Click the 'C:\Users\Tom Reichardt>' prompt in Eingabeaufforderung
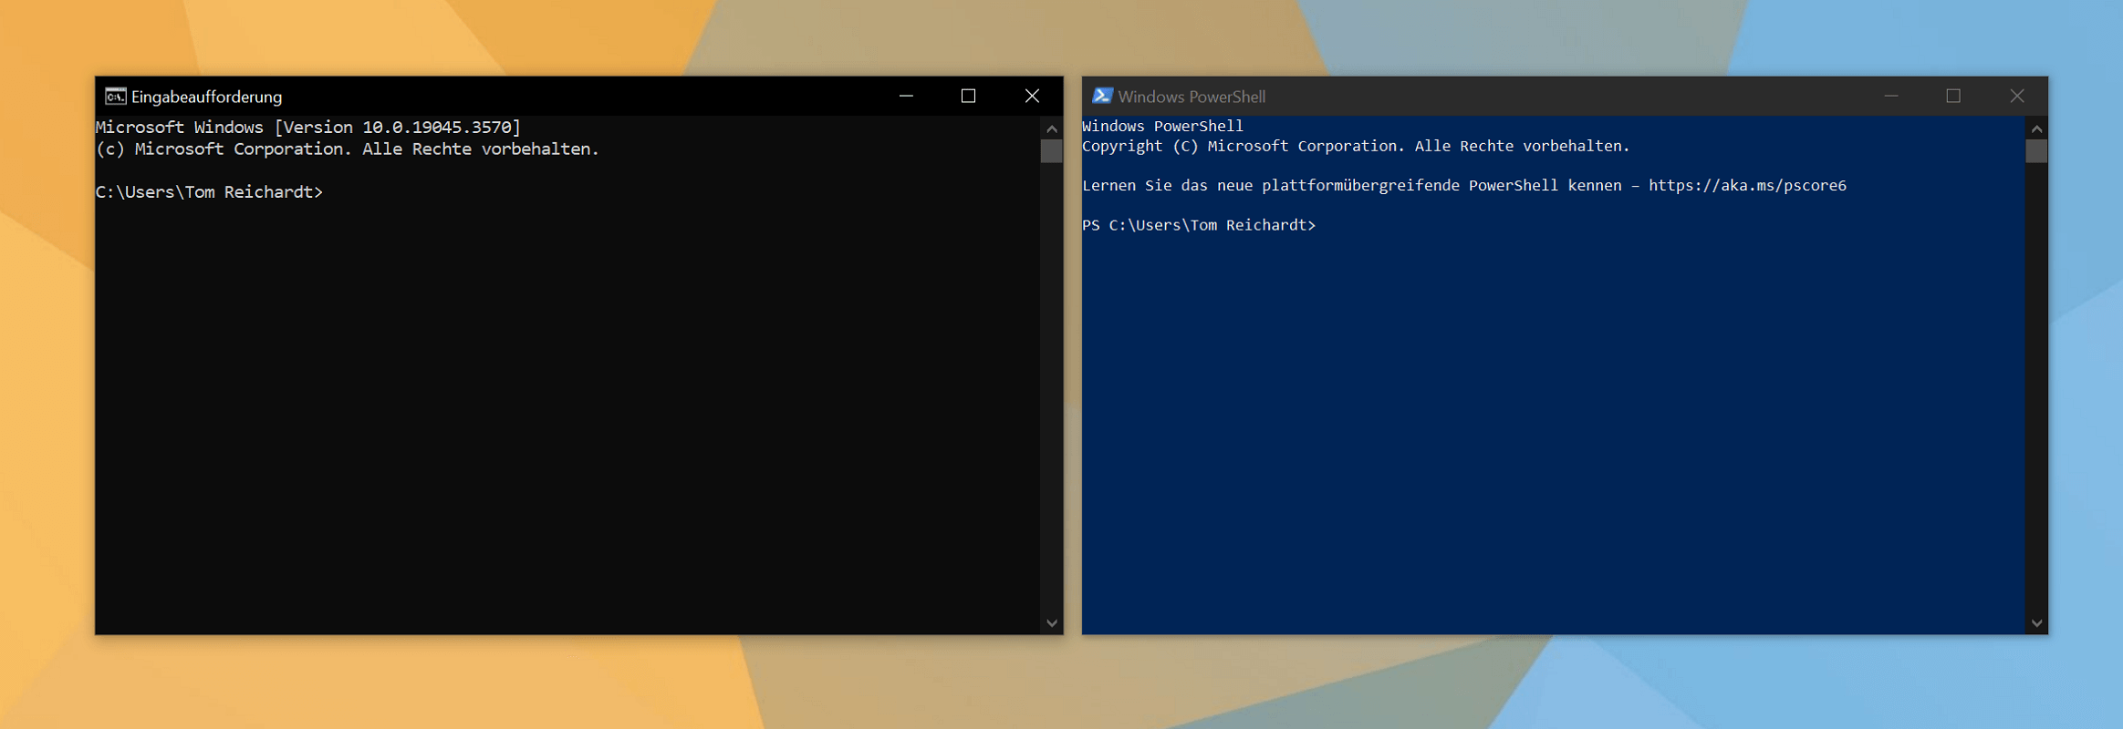The height and width of the screenshot is (729, 2123). (209, 192)
